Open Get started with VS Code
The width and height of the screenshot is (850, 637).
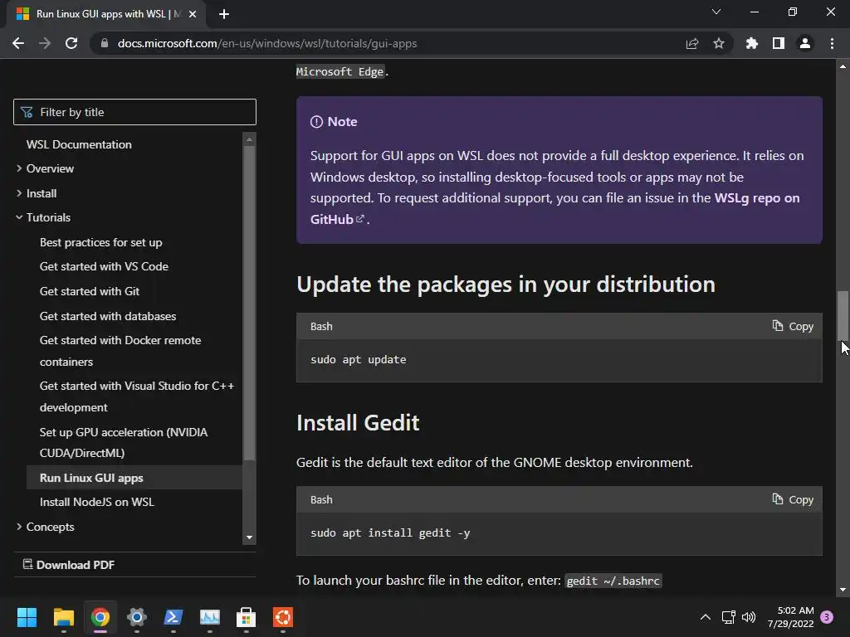point(104,266)
